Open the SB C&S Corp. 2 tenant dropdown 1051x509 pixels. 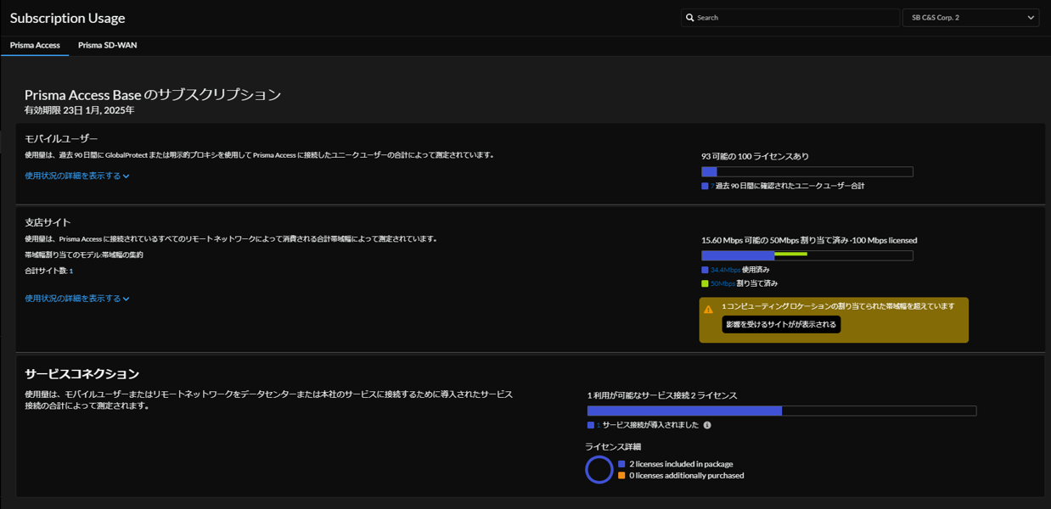(970, 18)
